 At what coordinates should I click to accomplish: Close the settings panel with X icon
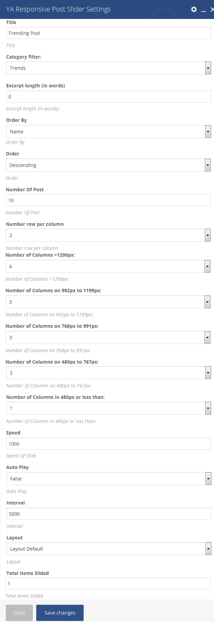[212, 9]
